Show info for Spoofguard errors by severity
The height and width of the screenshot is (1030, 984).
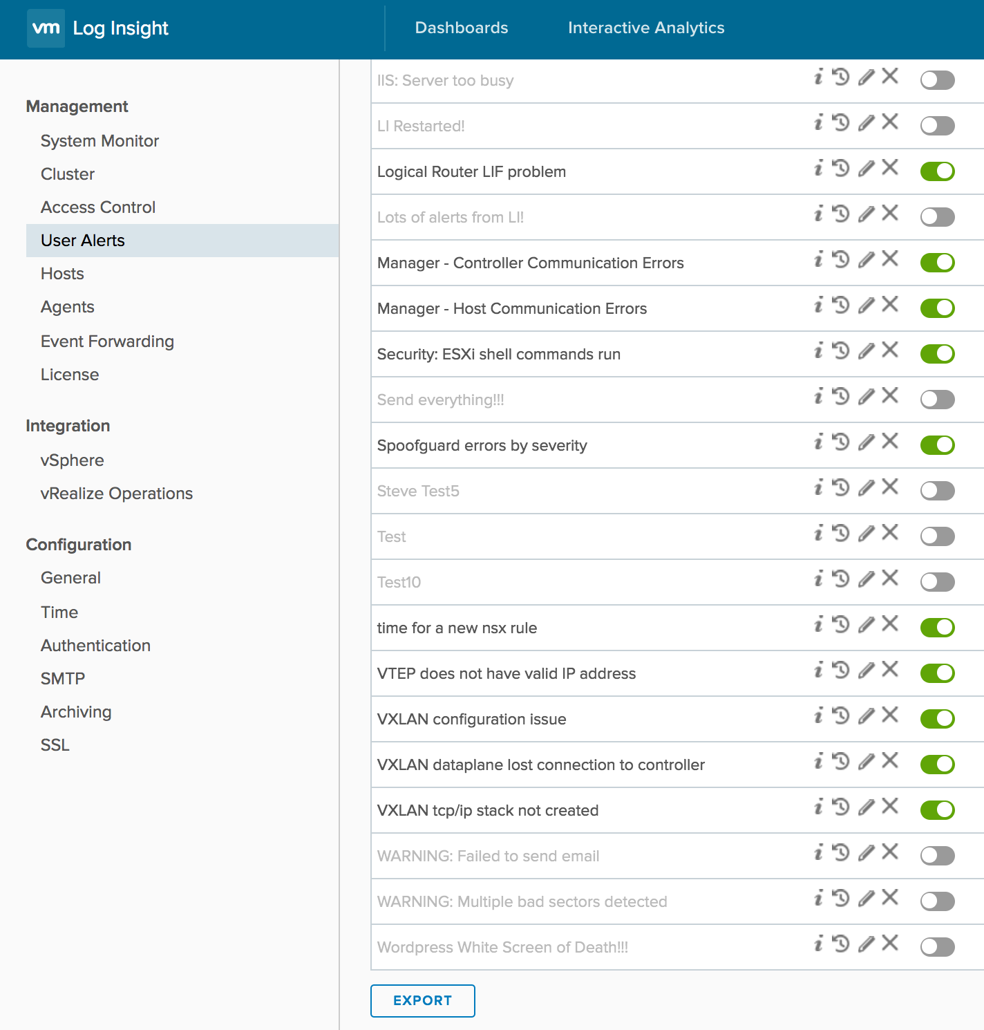(x=819, y=442)
